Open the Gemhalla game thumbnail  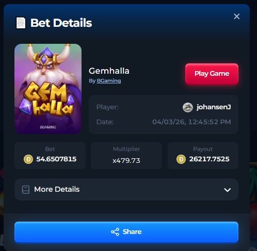48,89
